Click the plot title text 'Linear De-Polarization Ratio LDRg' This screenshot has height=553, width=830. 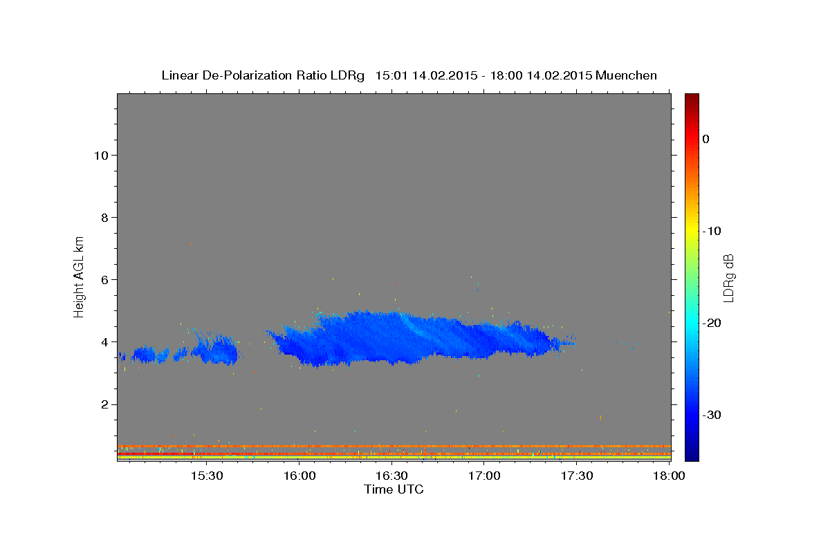click(262, 75)
